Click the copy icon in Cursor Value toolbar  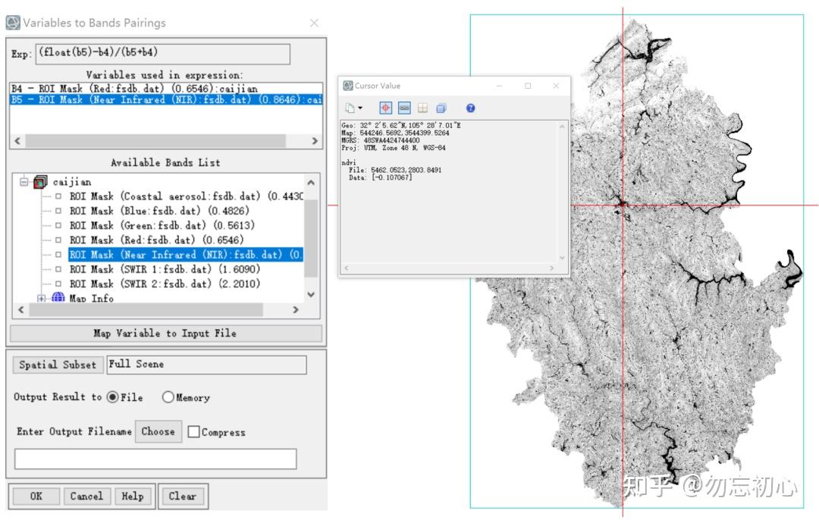pos(350,108)
